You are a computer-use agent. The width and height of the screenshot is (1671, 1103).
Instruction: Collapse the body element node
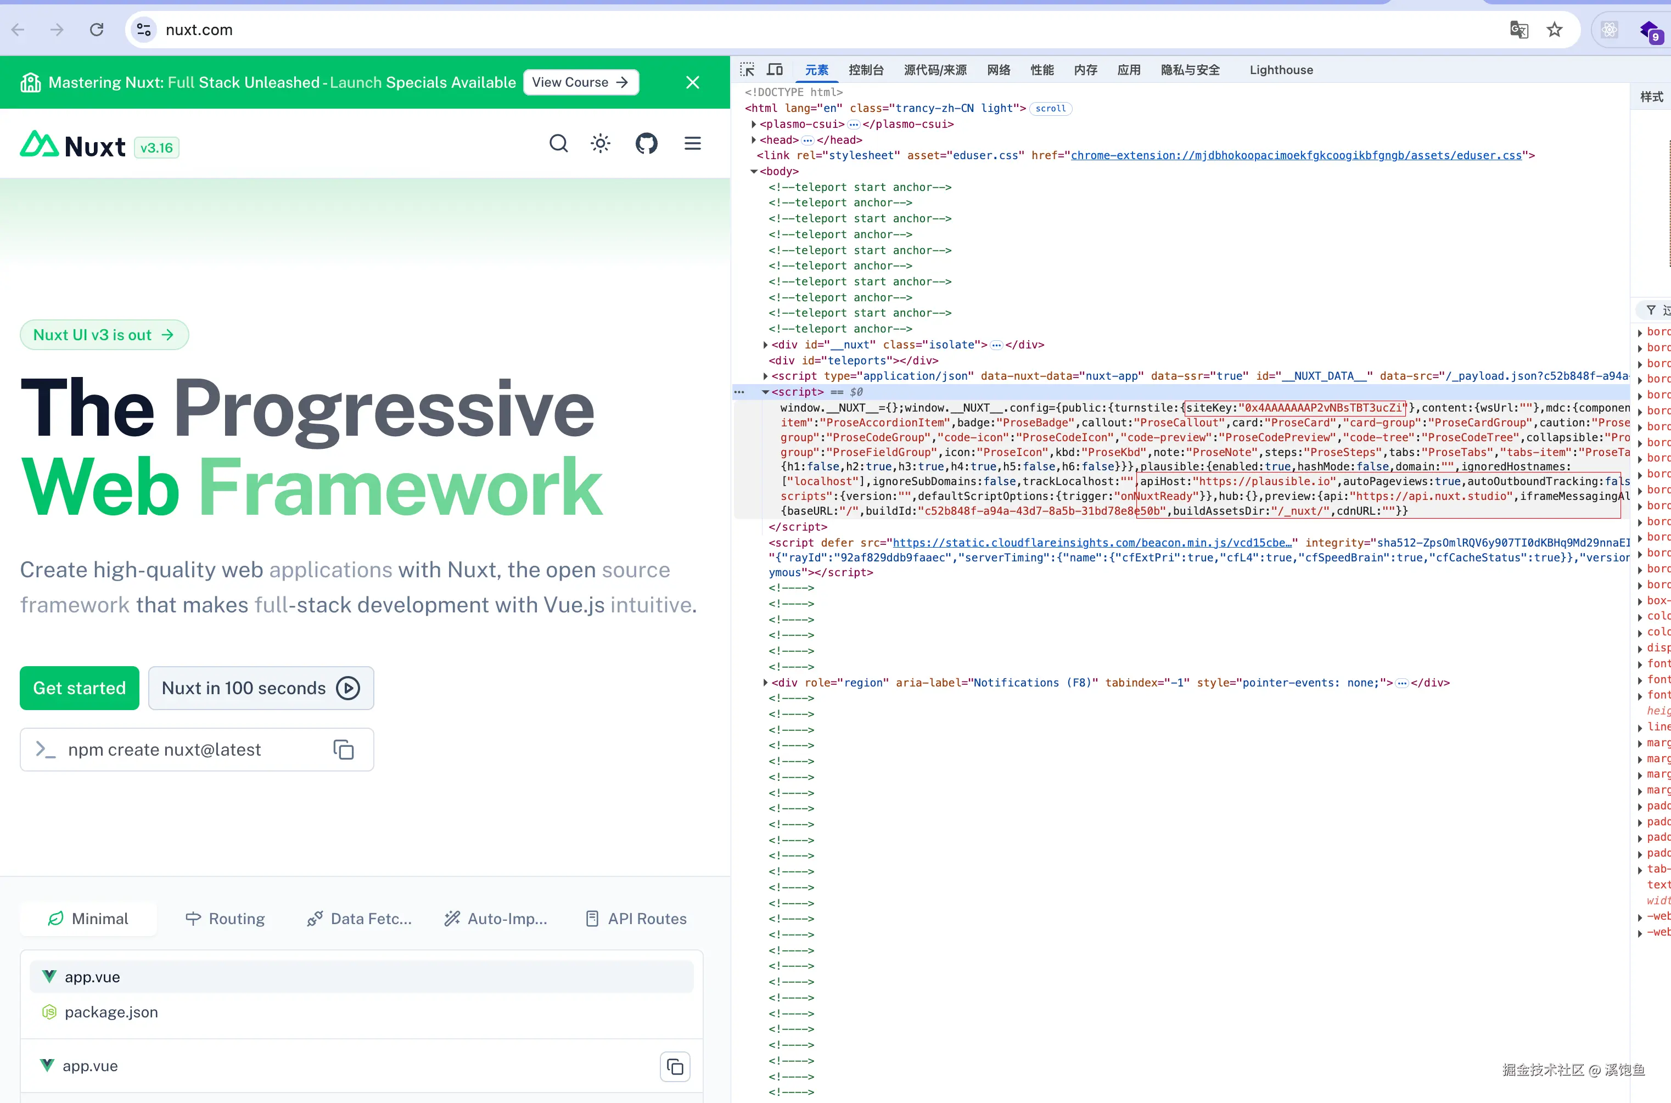pos(754,171)
